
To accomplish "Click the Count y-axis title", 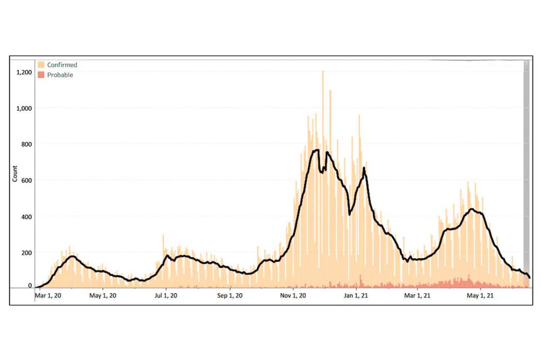I will click(x=15, y=174).
